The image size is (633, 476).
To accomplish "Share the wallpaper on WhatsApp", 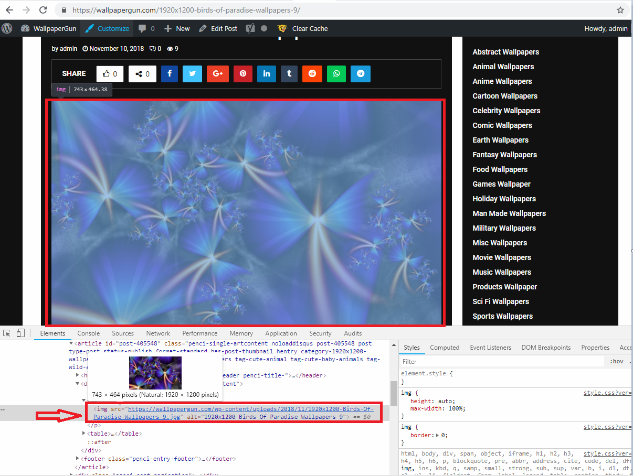I will click(336, 74).
